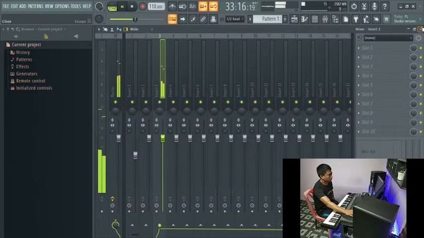Disable effect Slot 1 with its LED
Image resolution: width=424 pixels, height=238 pixels.
pyautogui.click(x=421, y=48)
